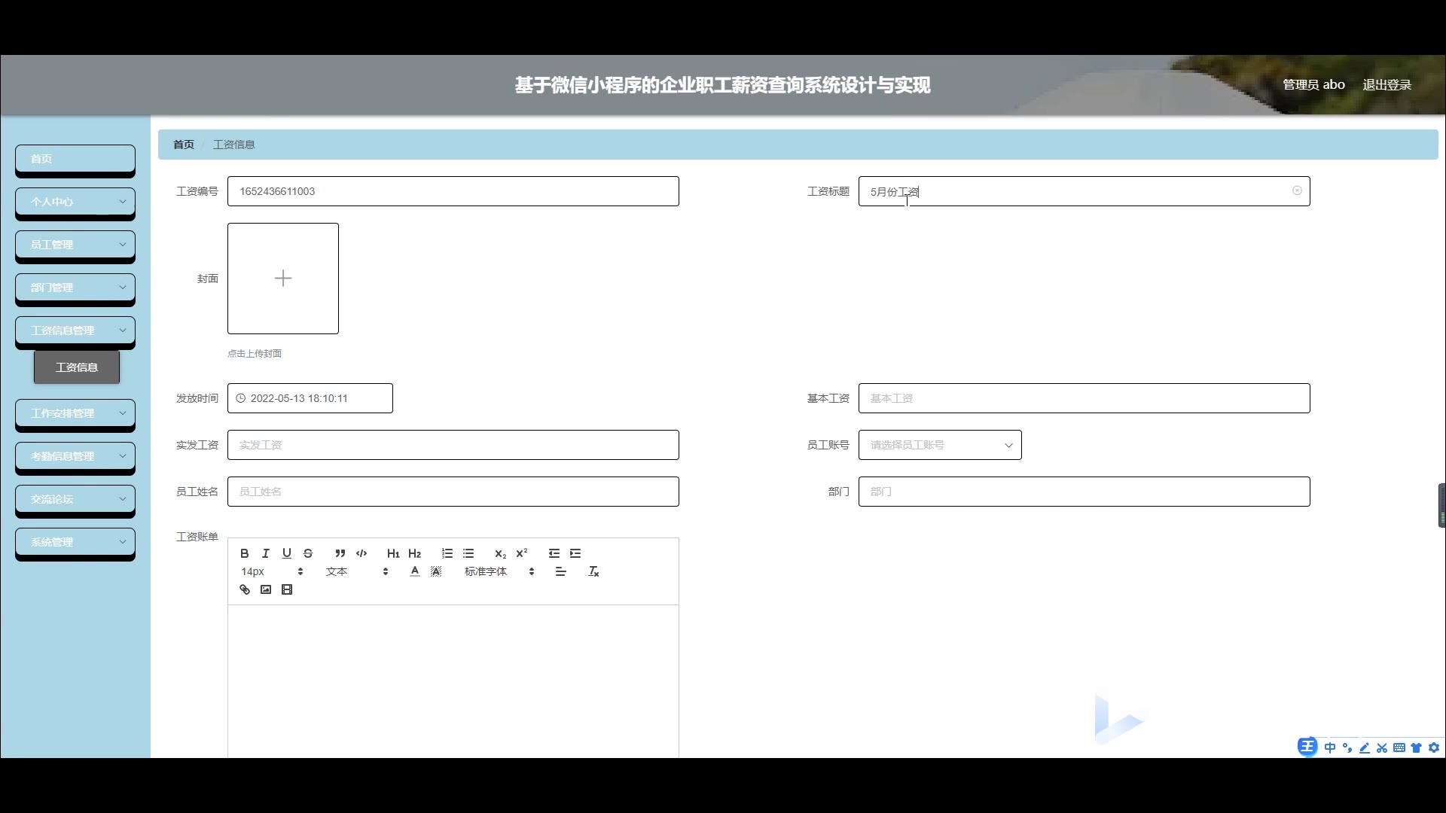Open the IME skin (shirt) options
This screenshot has height=813, width=1446.
click(x=1417, y=748)
